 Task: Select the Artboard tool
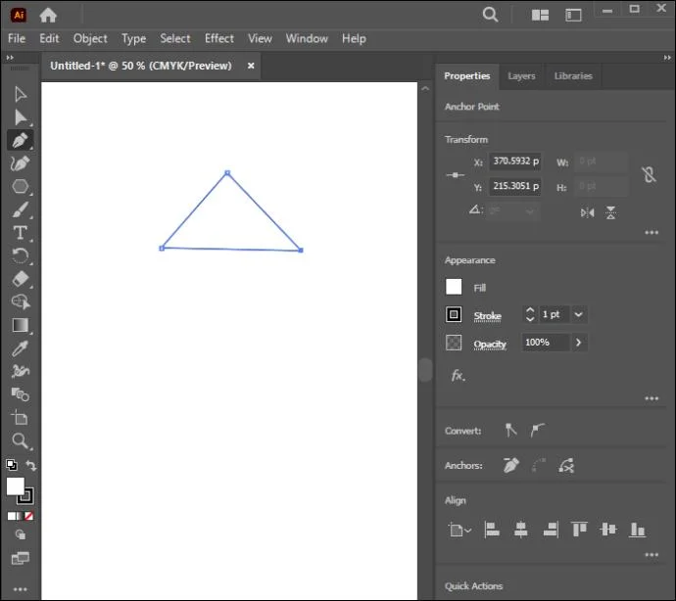click(20, 417)
